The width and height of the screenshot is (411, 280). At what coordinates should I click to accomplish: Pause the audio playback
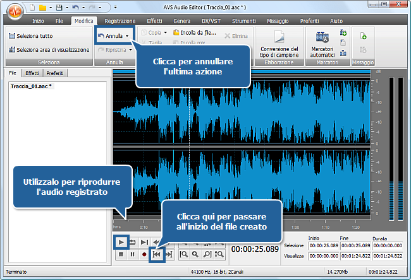click(132, 254)
